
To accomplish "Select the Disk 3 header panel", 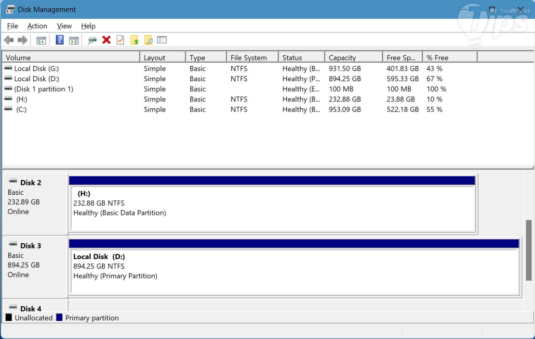I will (x=35, y=267).
